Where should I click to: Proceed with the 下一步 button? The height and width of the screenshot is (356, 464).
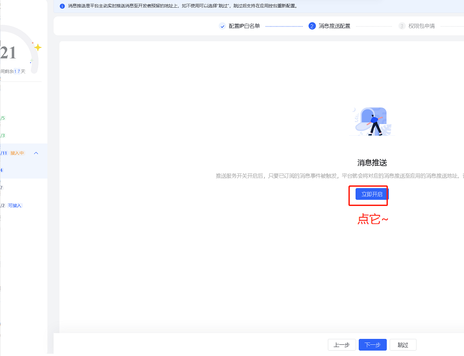373,345
